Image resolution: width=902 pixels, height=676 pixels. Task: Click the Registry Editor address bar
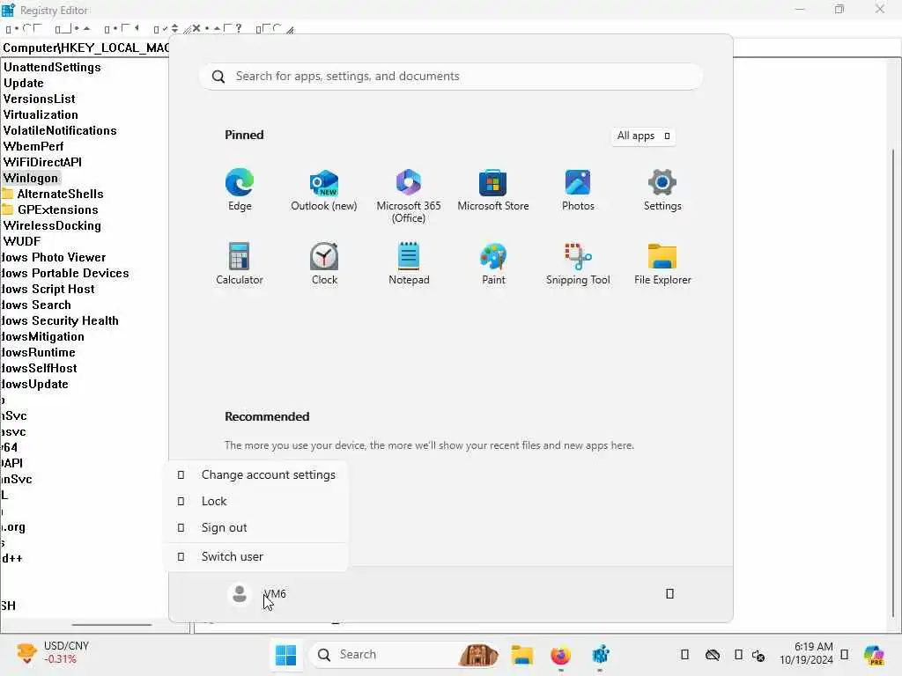pyautogui.click(x=85, y=48)
